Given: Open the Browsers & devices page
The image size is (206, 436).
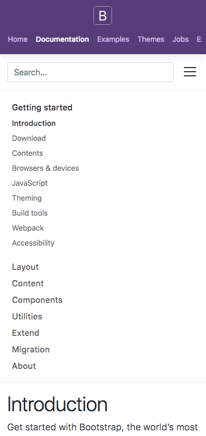Looking at the screenshot, I should point(45,168).
